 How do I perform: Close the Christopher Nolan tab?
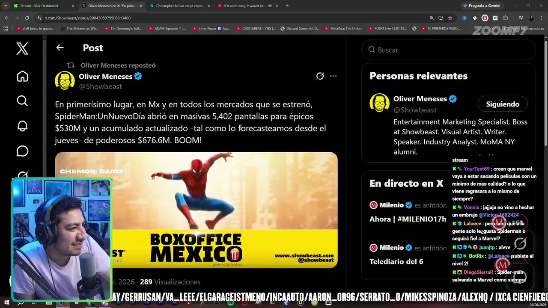(x=209, y=6)
